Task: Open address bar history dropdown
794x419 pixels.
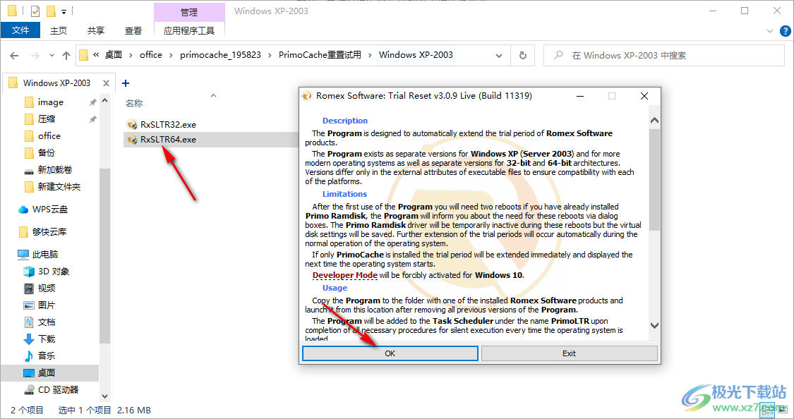Action: [499, 56]
